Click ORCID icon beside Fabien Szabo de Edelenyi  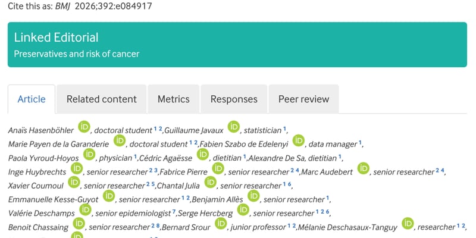coord(298,141)
